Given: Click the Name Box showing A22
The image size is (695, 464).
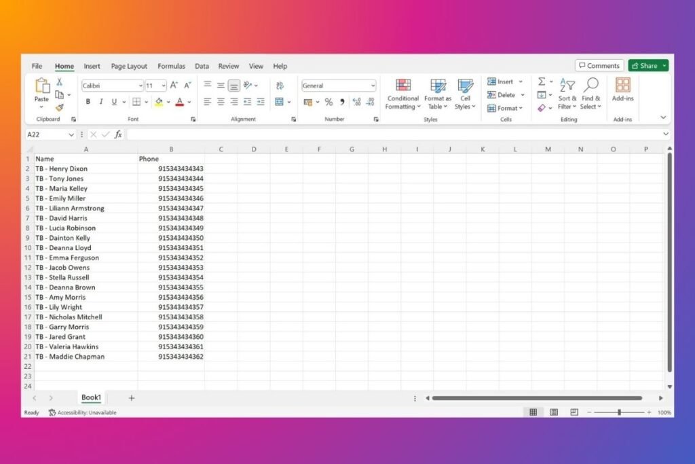Looking at the screenshot, I should click(50, 135).
